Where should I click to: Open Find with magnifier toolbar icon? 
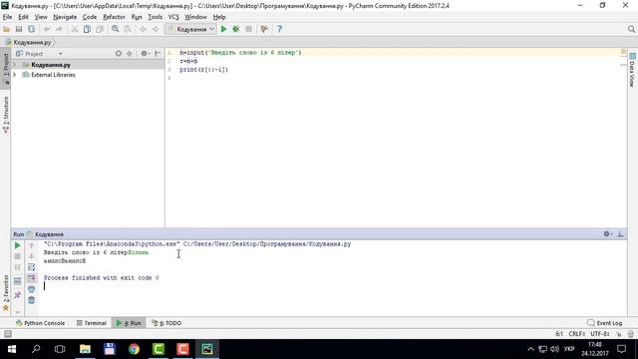pyautogui.click(x=116, y=29)
